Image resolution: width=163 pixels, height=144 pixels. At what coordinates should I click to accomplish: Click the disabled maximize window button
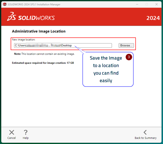click(147, 4)
